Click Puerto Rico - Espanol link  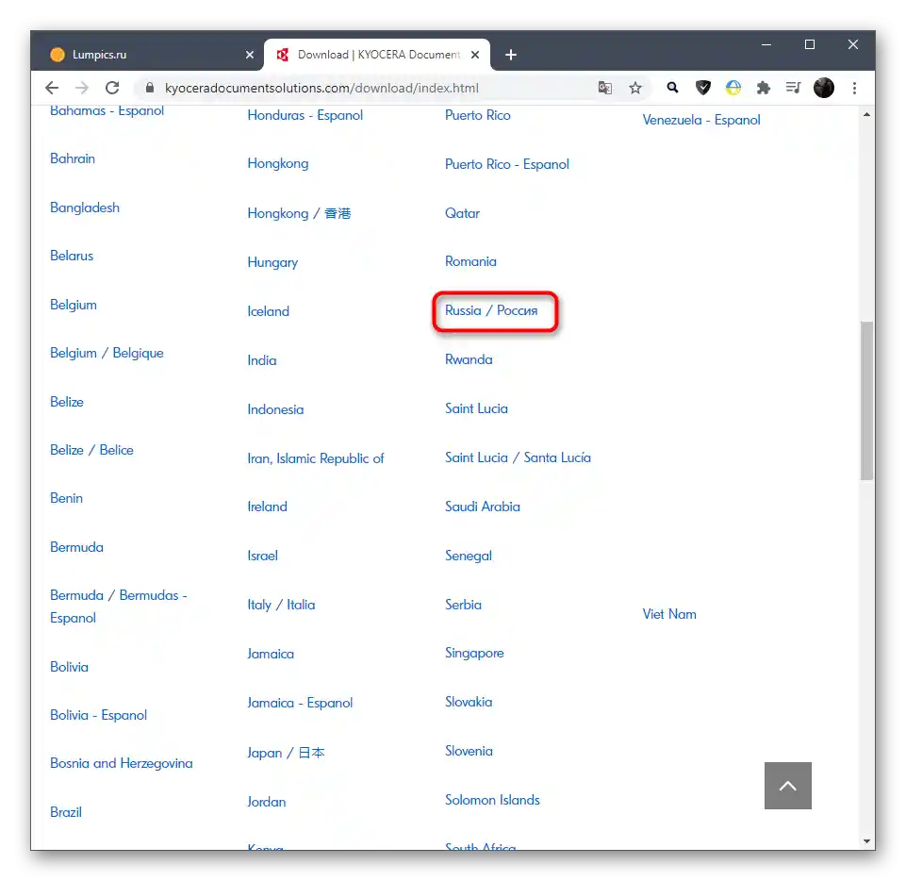pos(506,164)
